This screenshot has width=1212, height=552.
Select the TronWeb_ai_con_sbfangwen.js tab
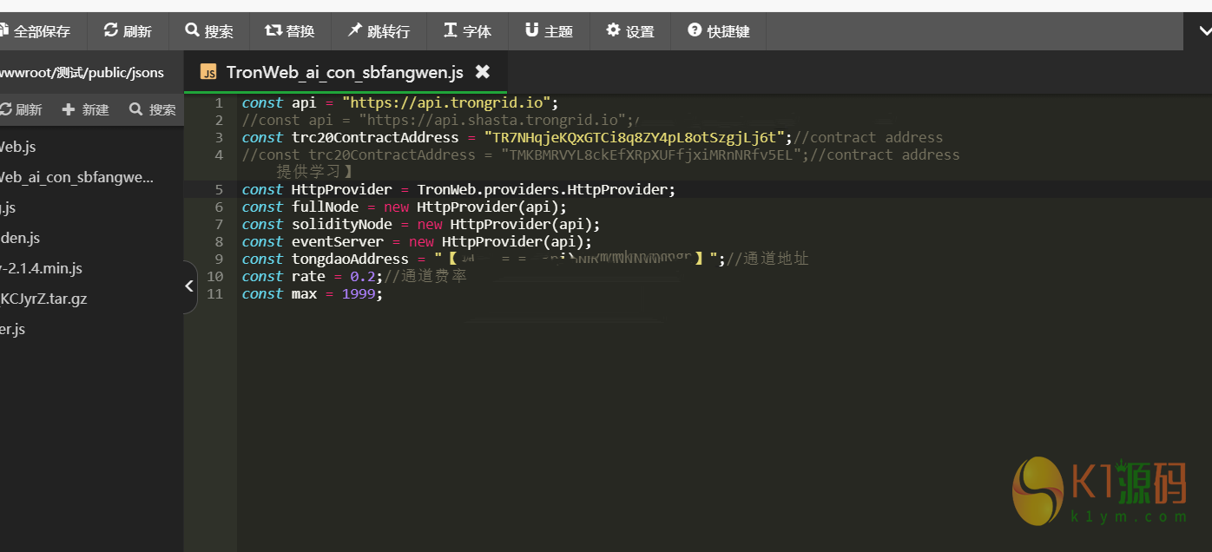(344, 72)
